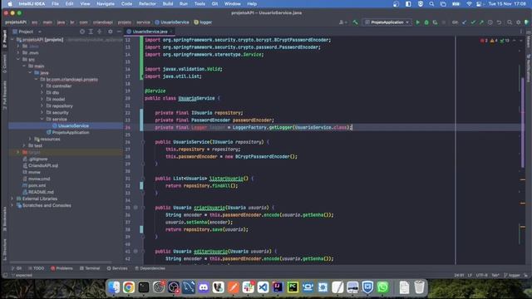Open the Project view selector dropdown
The image size is (532, 299).
pos(27,32)
